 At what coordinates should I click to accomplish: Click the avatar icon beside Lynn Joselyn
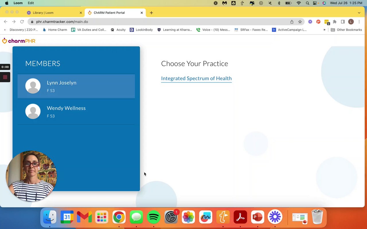coord(33,86)
